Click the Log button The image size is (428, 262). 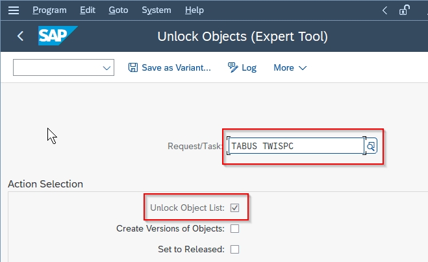[242, 67]
